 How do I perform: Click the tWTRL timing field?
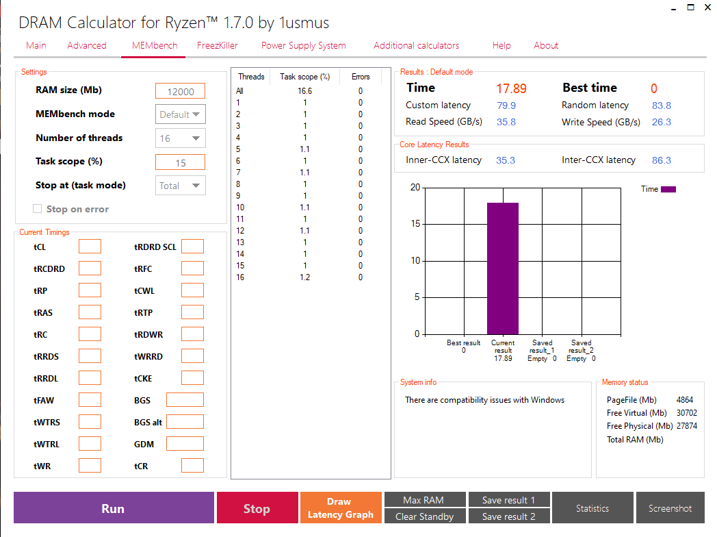coord(90,444)
